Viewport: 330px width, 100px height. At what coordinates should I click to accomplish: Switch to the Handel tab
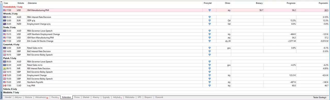coord(8,97)
